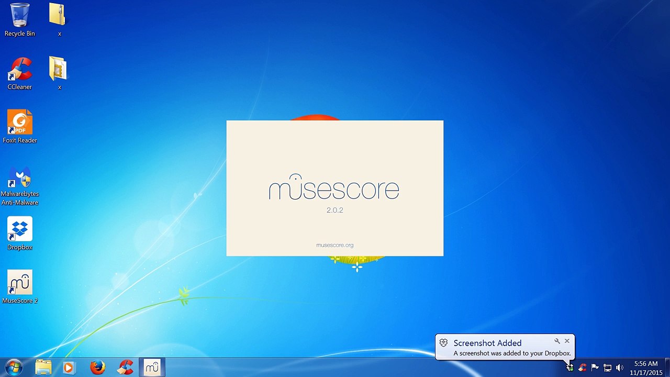Dismiss the Screenshot Added notification
This screenshot has width=670, height=377.
tap(567, 341)
